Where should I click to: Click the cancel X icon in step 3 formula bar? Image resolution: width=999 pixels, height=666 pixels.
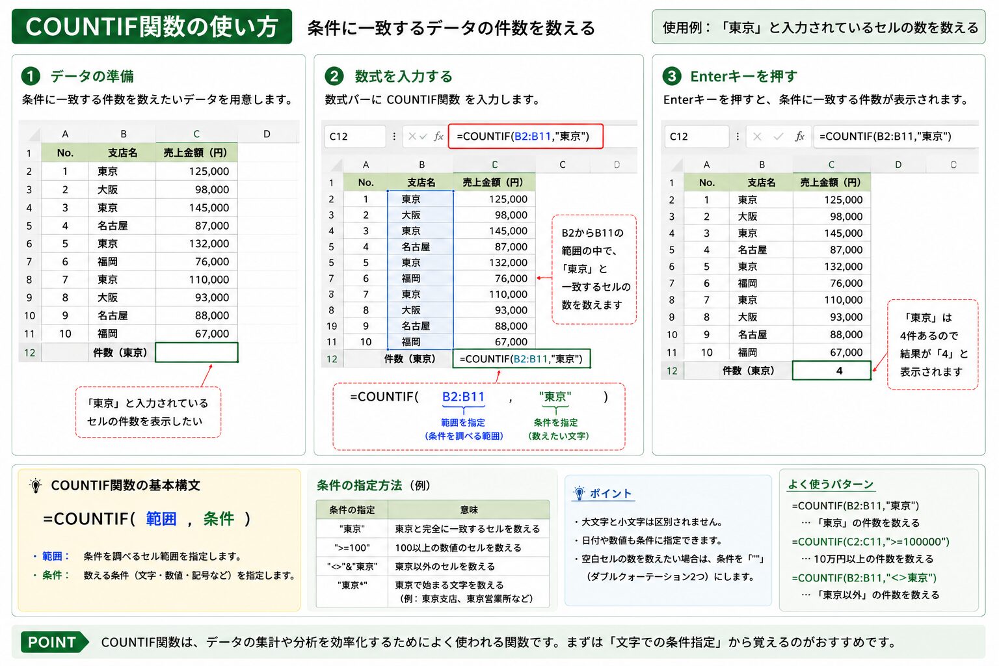757,137
